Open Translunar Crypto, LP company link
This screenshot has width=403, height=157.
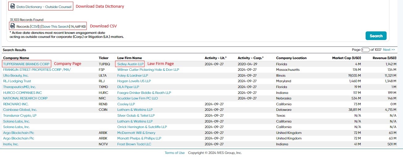tap(20, 115)
